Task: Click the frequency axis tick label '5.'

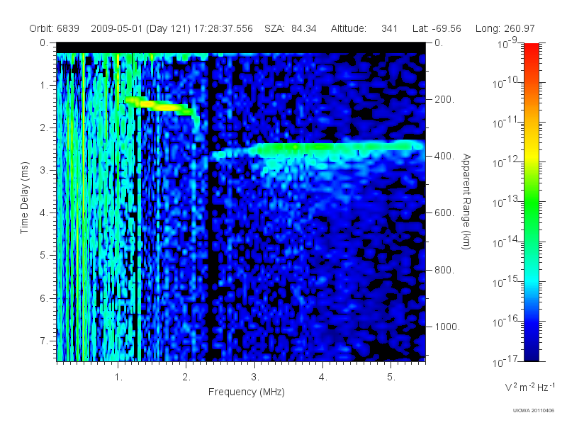Action: [x=391, y=378]
